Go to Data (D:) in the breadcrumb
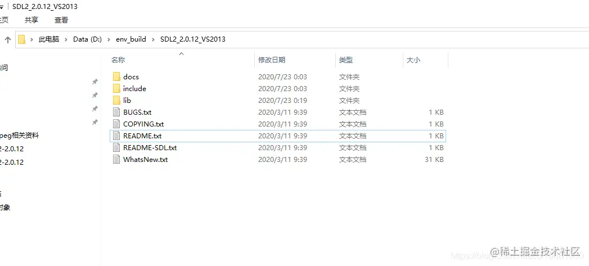 coord(88,39)
